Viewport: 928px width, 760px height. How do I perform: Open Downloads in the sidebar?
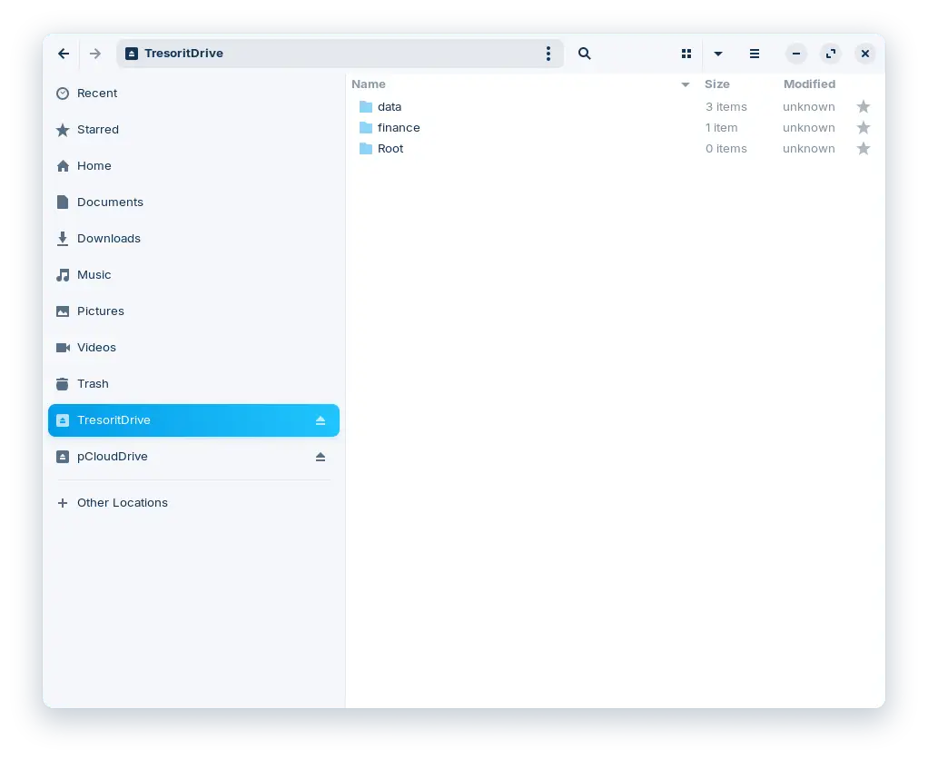point(193,239)
